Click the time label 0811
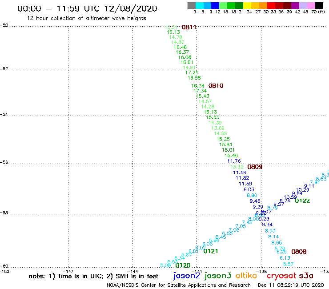The height and width of the screenshot is (289, 329). point(189,27)
